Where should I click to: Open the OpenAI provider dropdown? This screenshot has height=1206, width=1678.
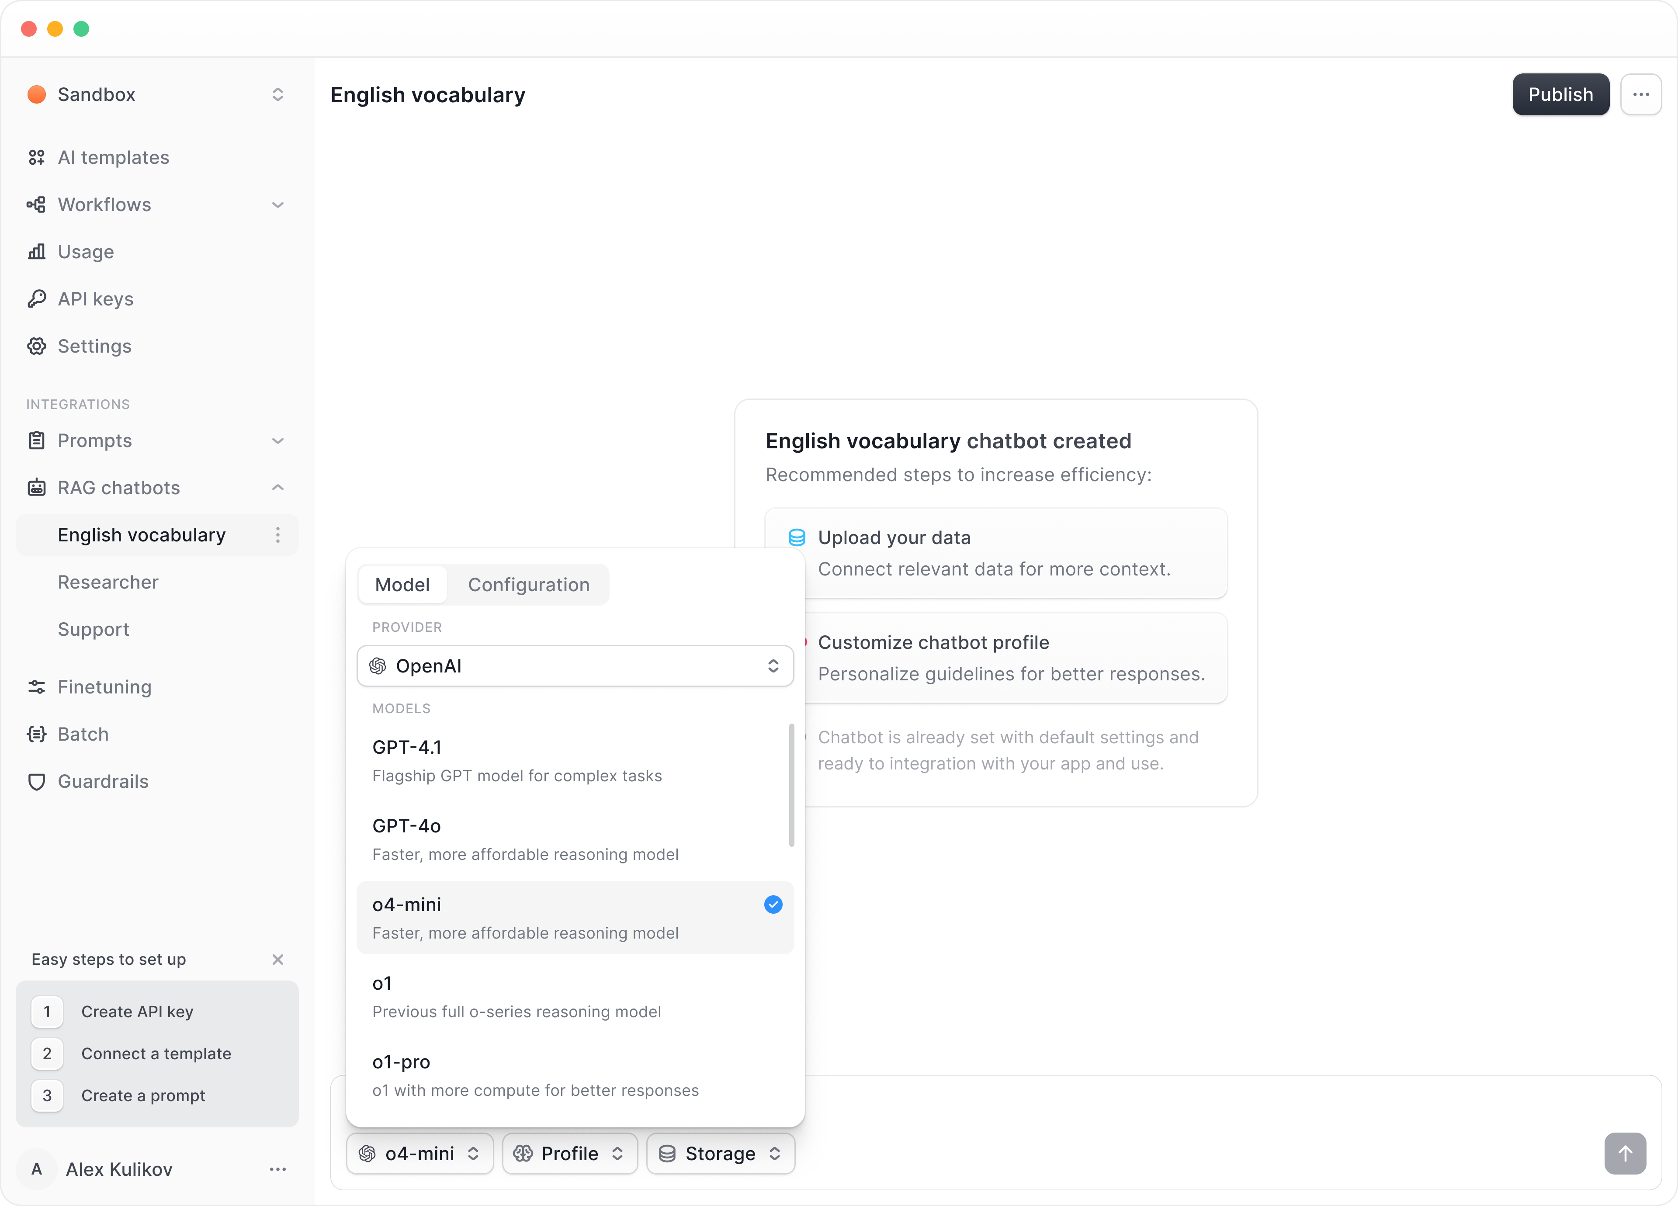(574, 666)
